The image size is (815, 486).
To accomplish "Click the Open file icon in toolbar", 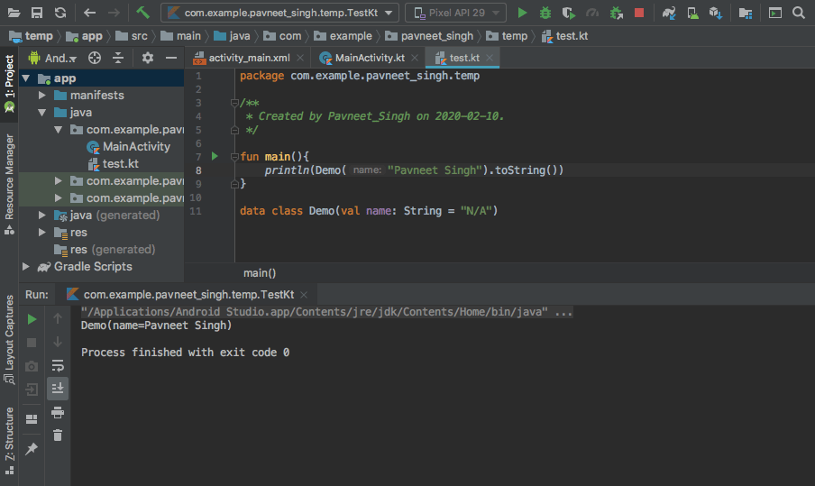I will click(14, 13).
